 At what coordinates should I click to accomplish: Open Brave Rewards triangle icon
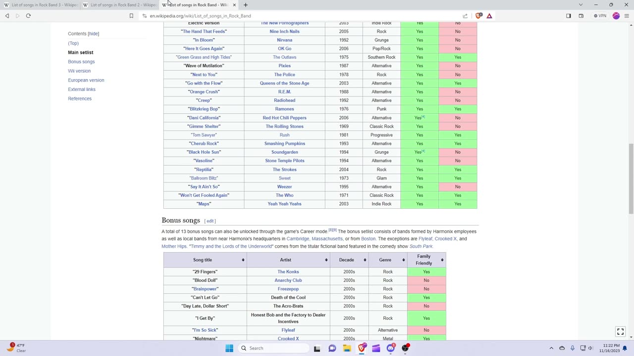[489, 16]
